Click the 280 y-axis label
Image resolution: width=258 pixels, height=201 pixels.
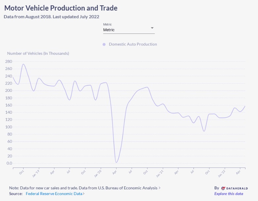tap(9, 62)
